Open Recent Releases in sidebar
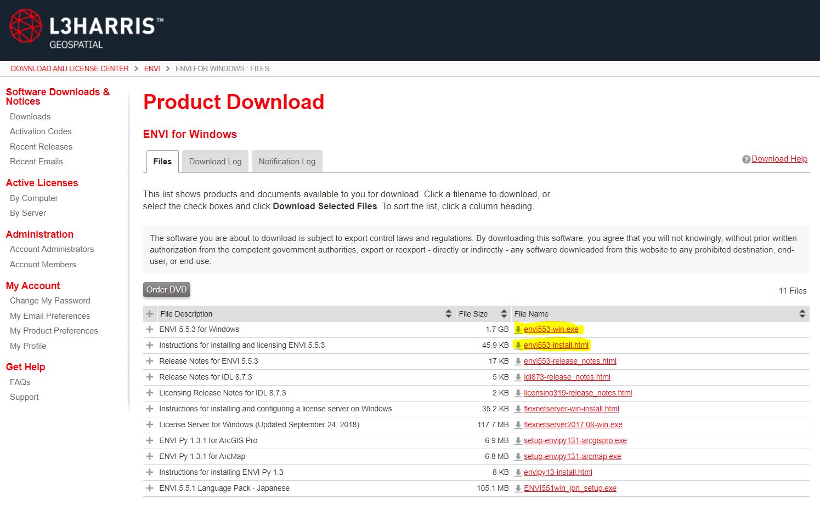The image size is (820, 505). point(41,147)
